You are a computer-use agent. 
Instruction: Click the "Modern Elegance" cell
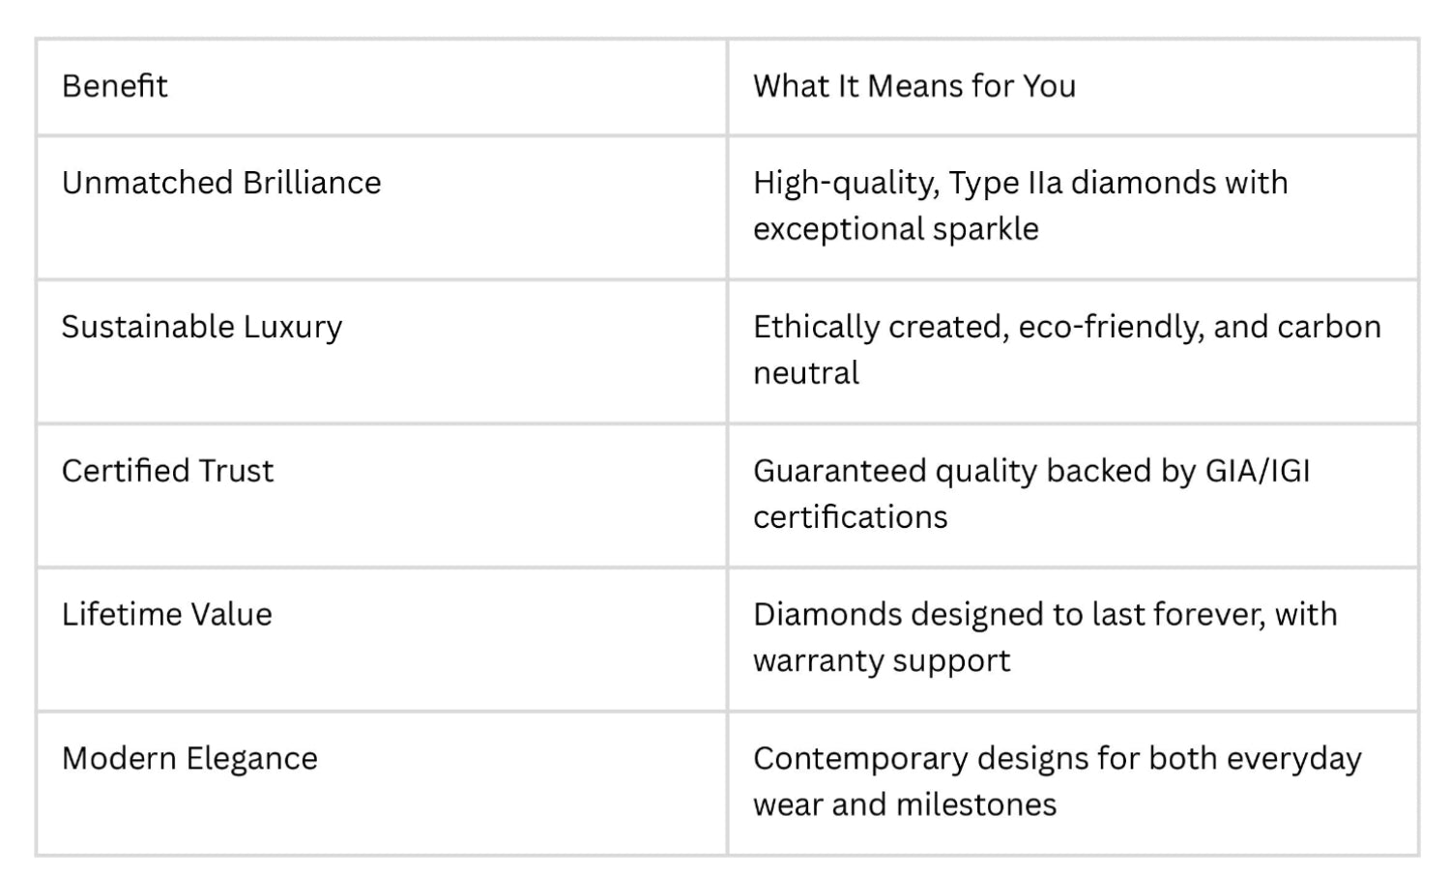coord(189,759)
